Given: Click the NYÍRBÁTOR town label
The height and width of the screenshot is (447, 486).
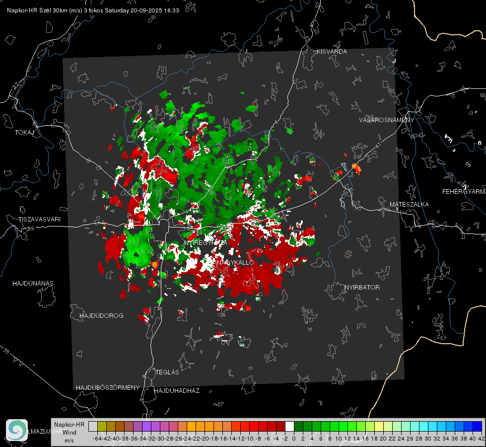Looking at the screenshot, I should tap(362, 288).
